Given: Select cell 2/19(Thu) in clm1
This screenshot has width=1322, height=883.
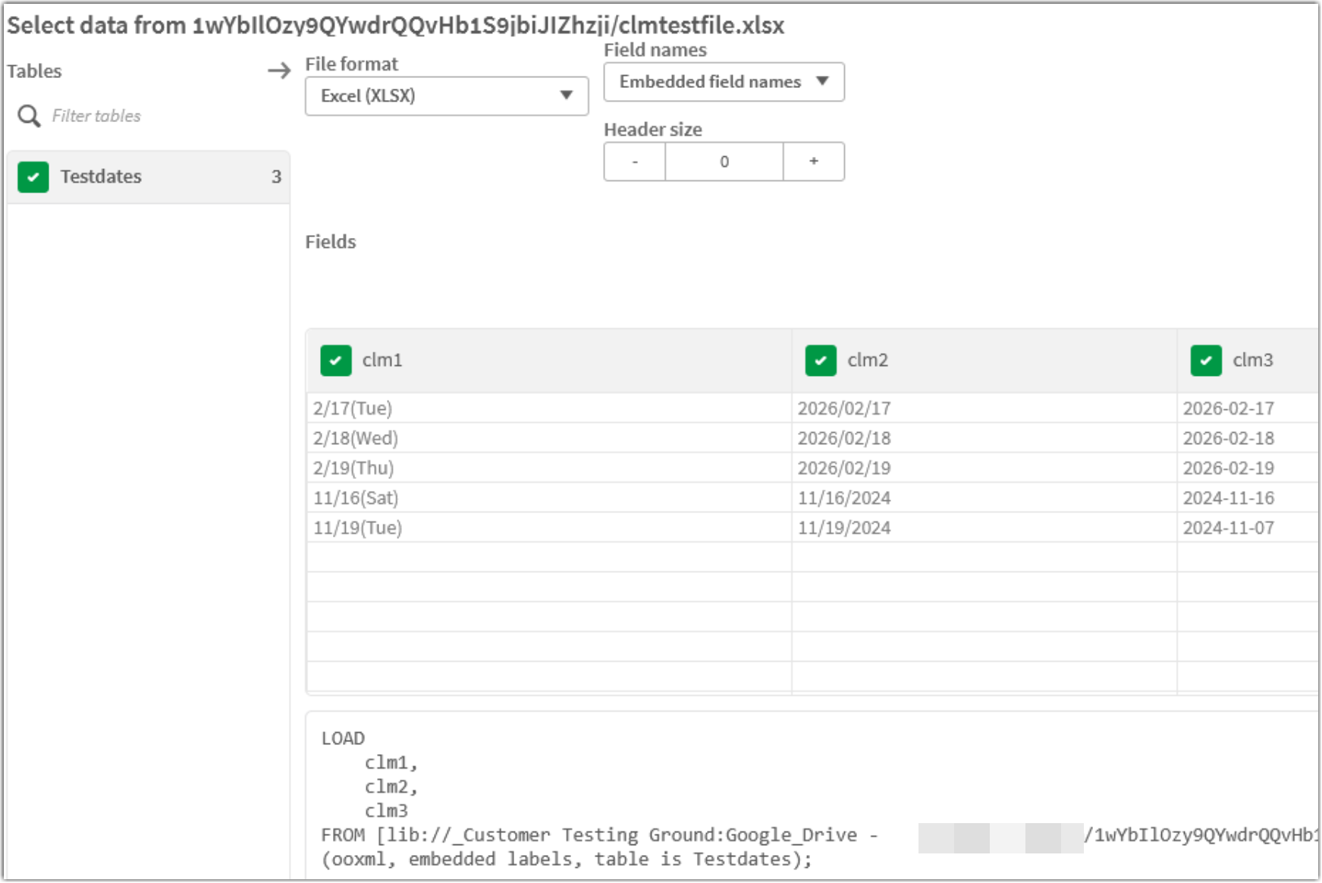Looking at the screenshot, I should [x=549, y=468].
